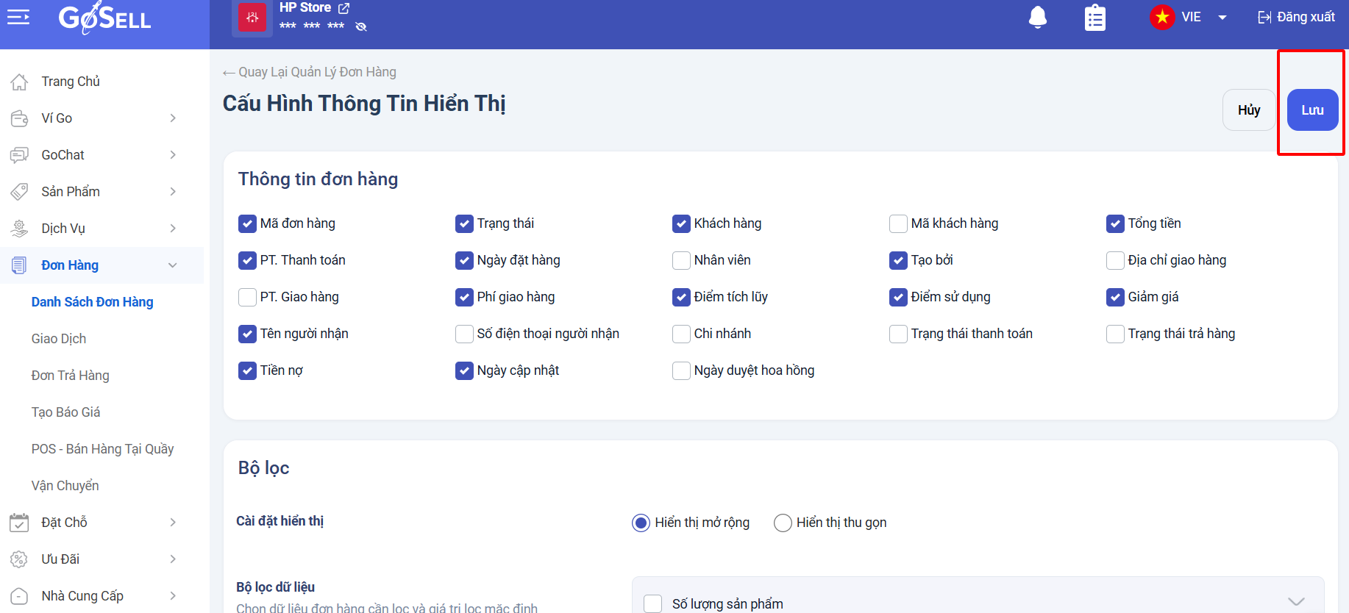Open POS - Bán Hàng Tại Quầy
The height and width of the screenshot is (613, 1349).
pyautogui.click(x=102, y=449)
